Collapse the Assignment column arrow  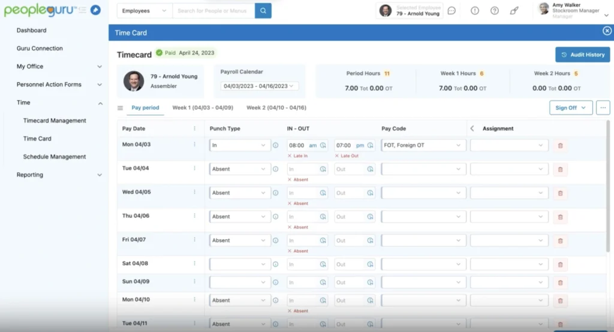click(472, 129)
